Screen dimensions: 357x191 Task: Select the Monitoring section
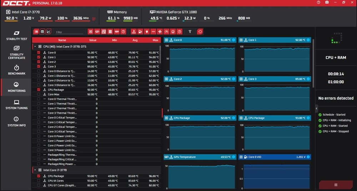pos(16,87)
